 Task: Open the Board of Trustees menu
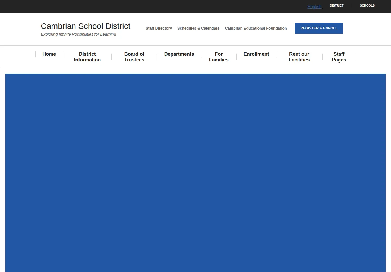(x=134, y=57)
